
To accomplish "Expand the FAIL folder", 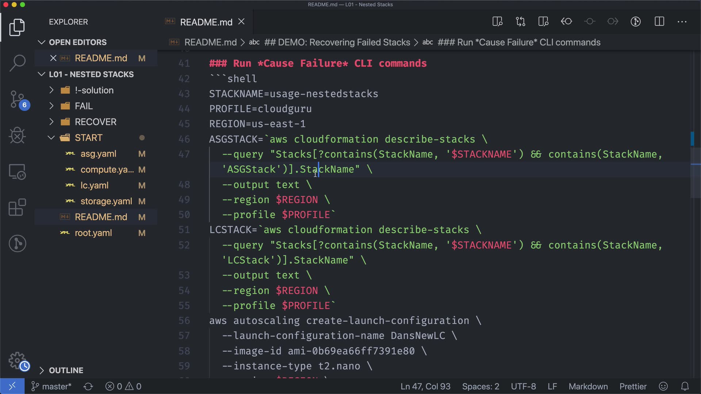I will click(84, 106).
